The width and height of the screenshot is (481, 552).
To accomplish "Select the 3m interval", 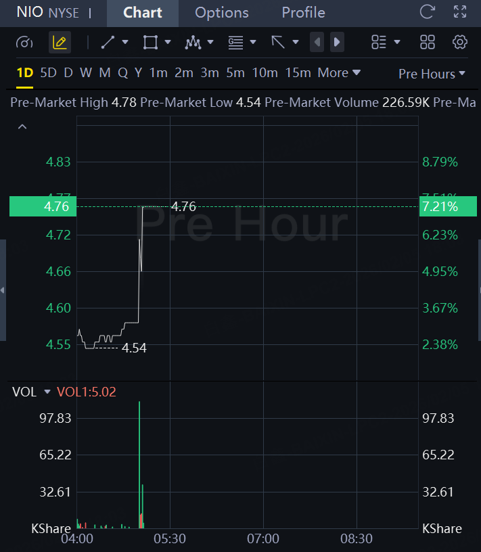I will click(210, 73).
